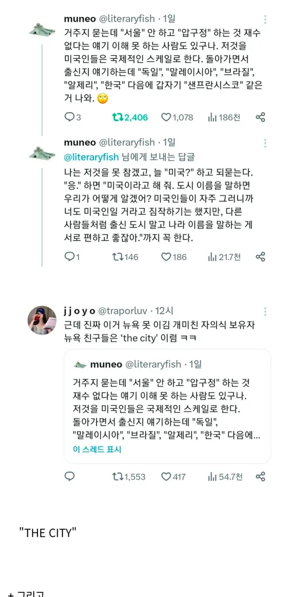Share jjoyo's quote tweet
The width and height of the screenshot is (298, 597).
pyautogui.click(x=261, y=476)
